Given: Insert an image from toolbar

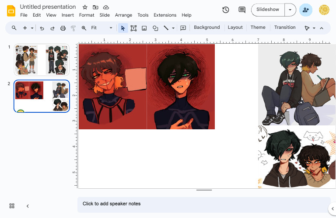Looking at the screenshot, I should [144, 28].
